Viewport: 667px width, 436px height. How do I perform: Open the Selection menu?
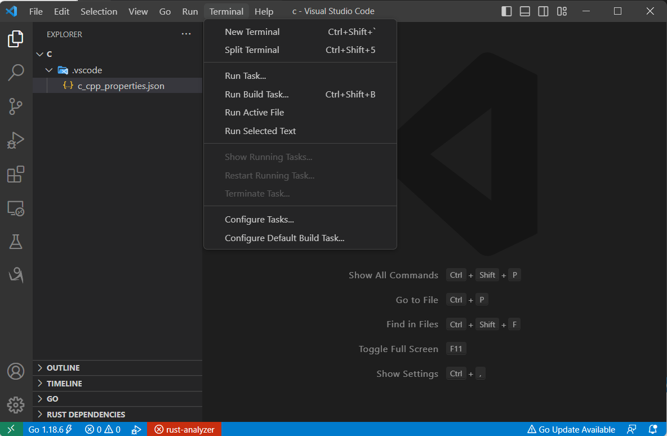(x=99, y=11)
